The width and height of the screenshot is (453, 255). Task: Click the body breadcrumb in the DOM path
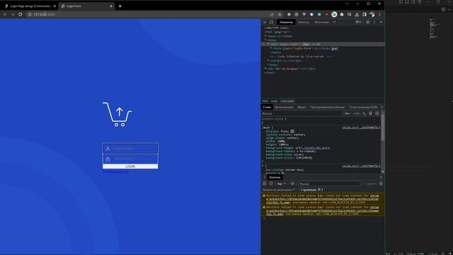point(274,101)
